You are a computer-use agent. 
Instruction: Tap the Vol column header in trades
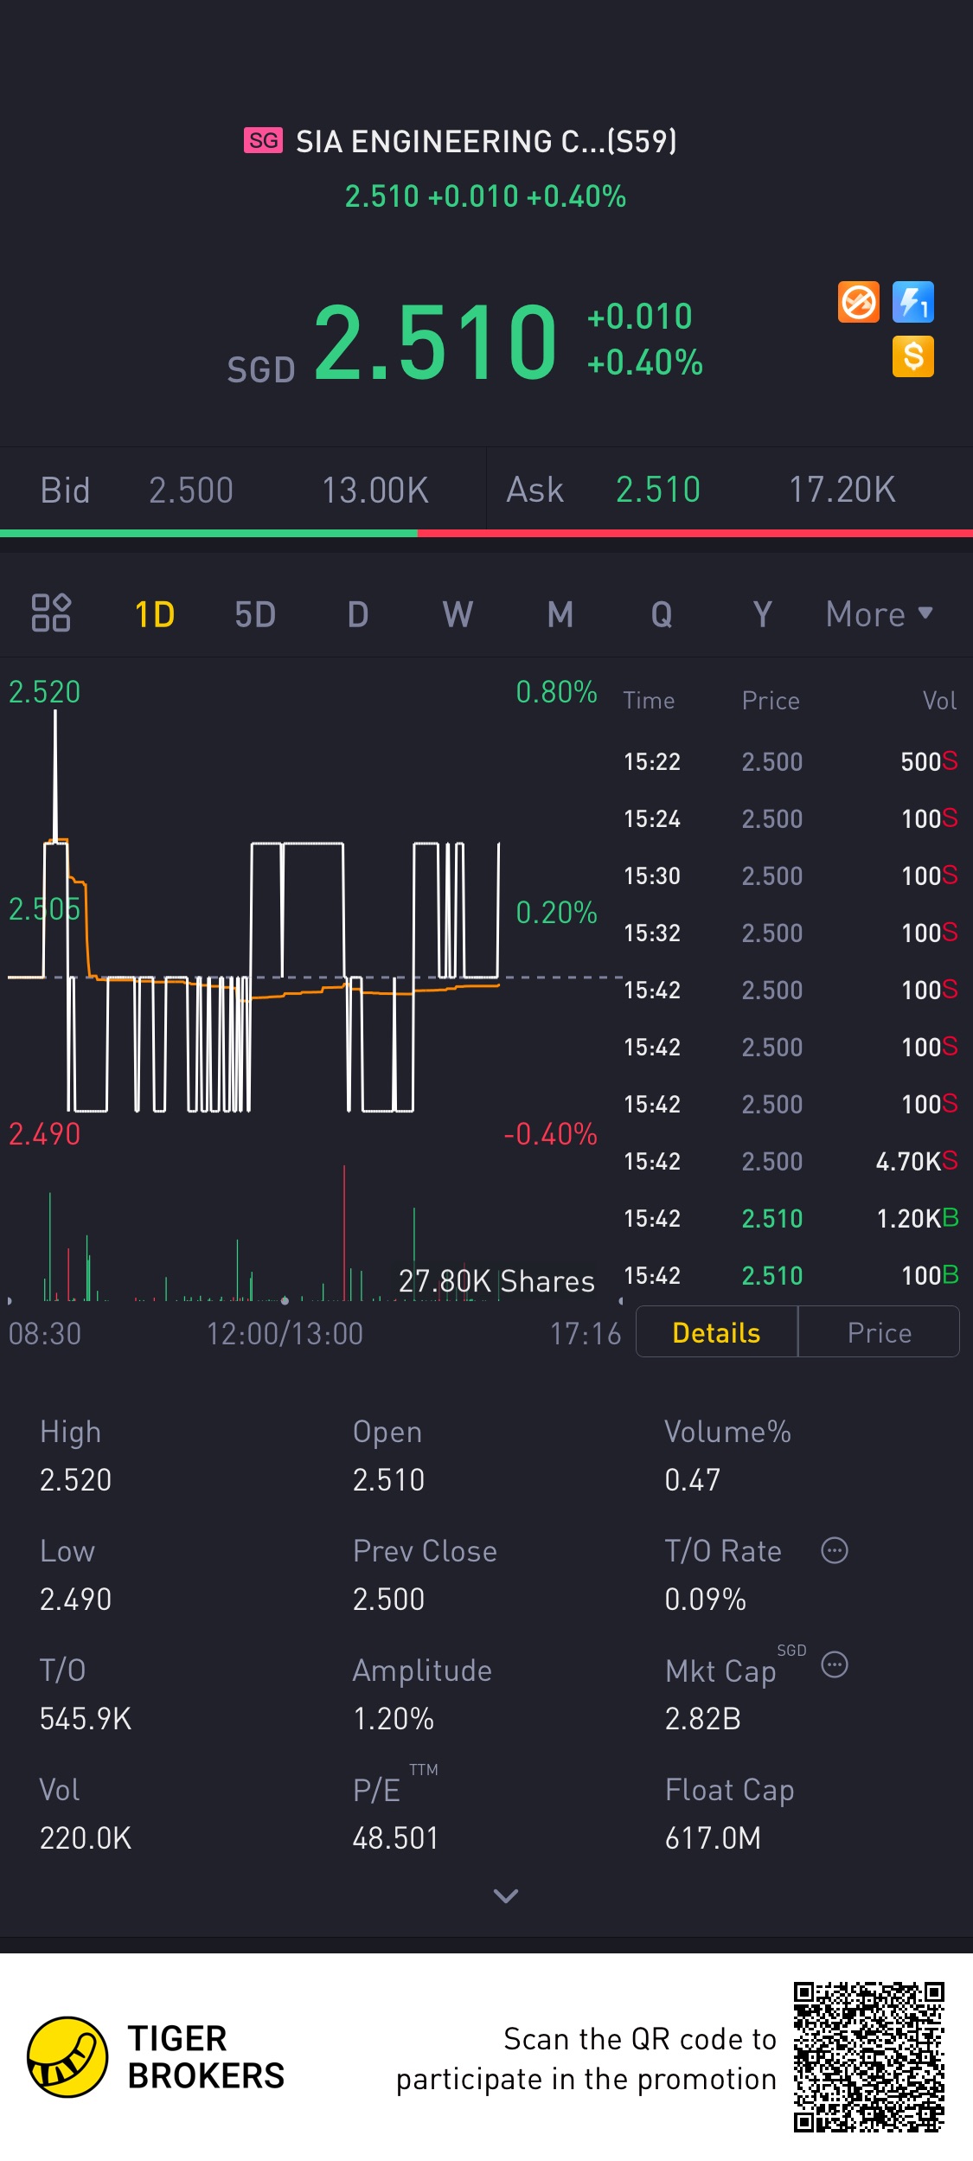(940, 701)
